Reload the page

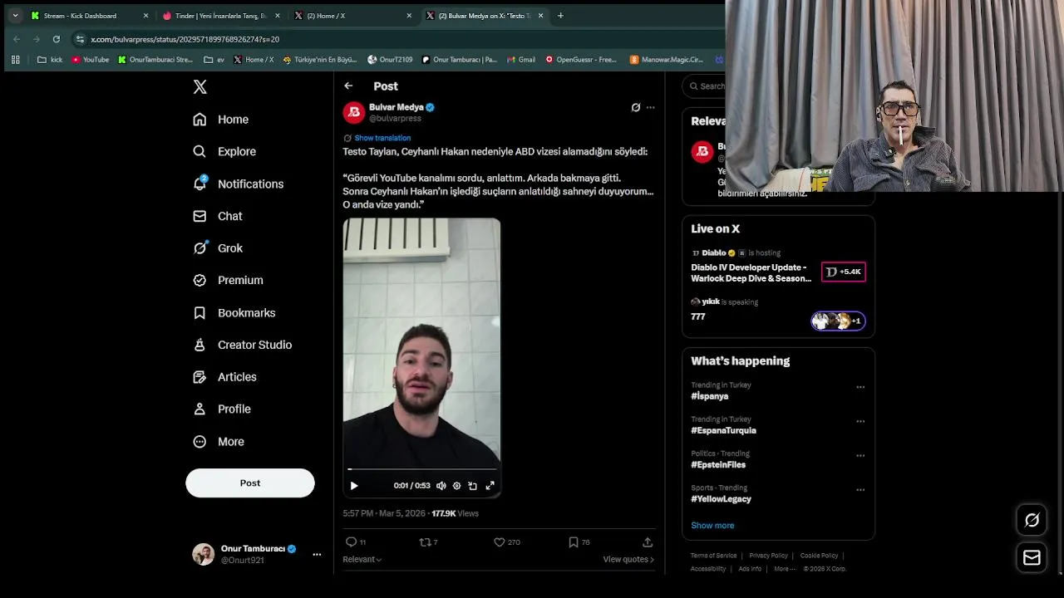56,39
